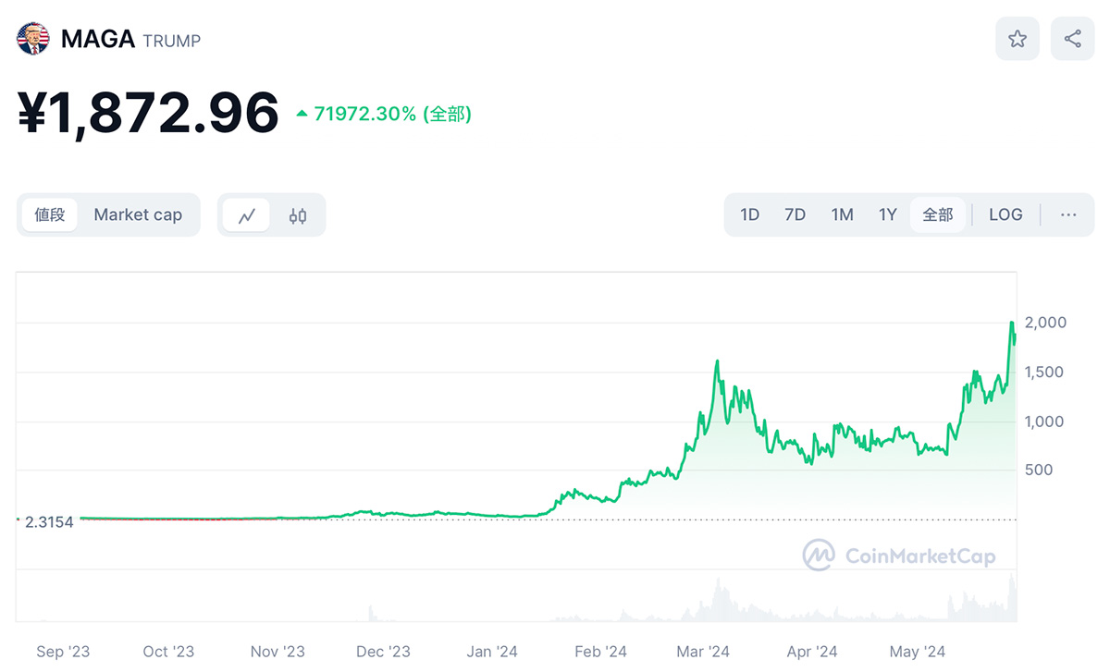
Task: Switch to line chart view icon
Action: pyautogui.click(x=247, y=215)
